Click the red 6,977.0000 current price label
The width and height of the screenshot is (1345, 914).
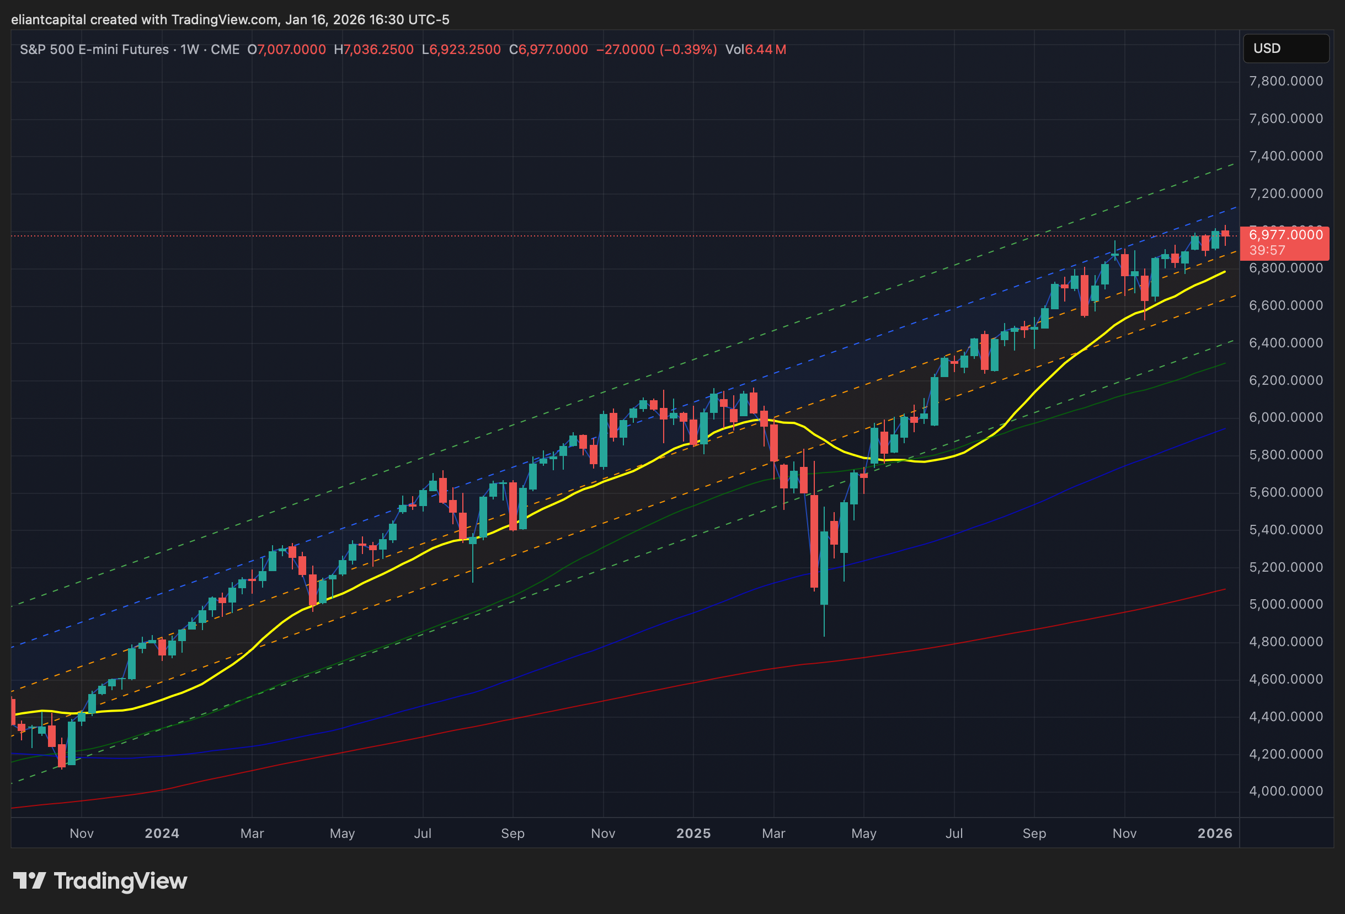1285,235
